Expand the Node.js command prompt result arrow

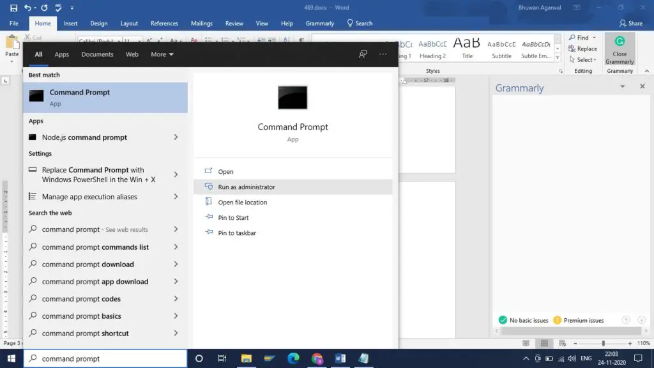176,137
